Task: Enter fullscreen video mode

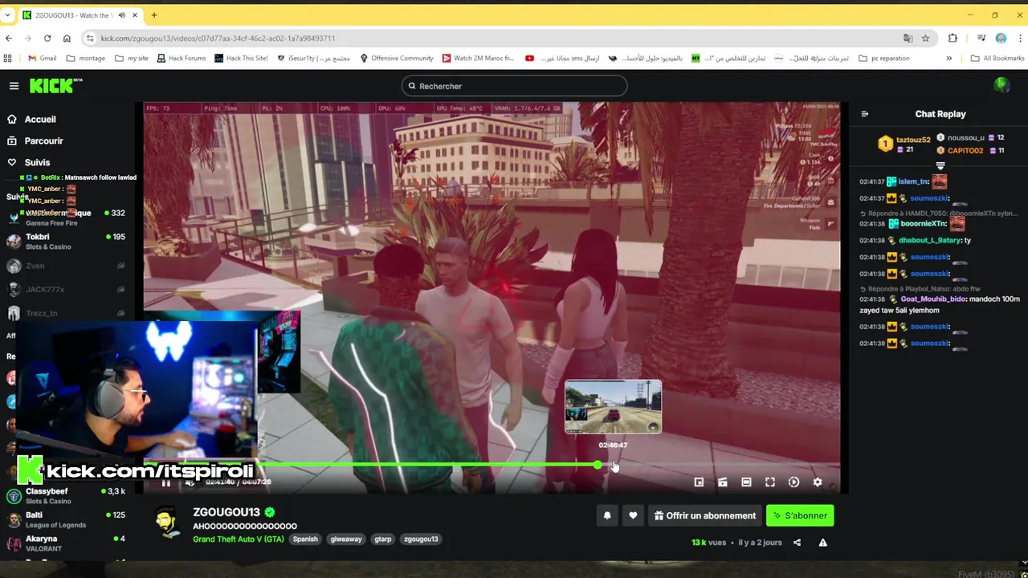Action: point(770,482)
